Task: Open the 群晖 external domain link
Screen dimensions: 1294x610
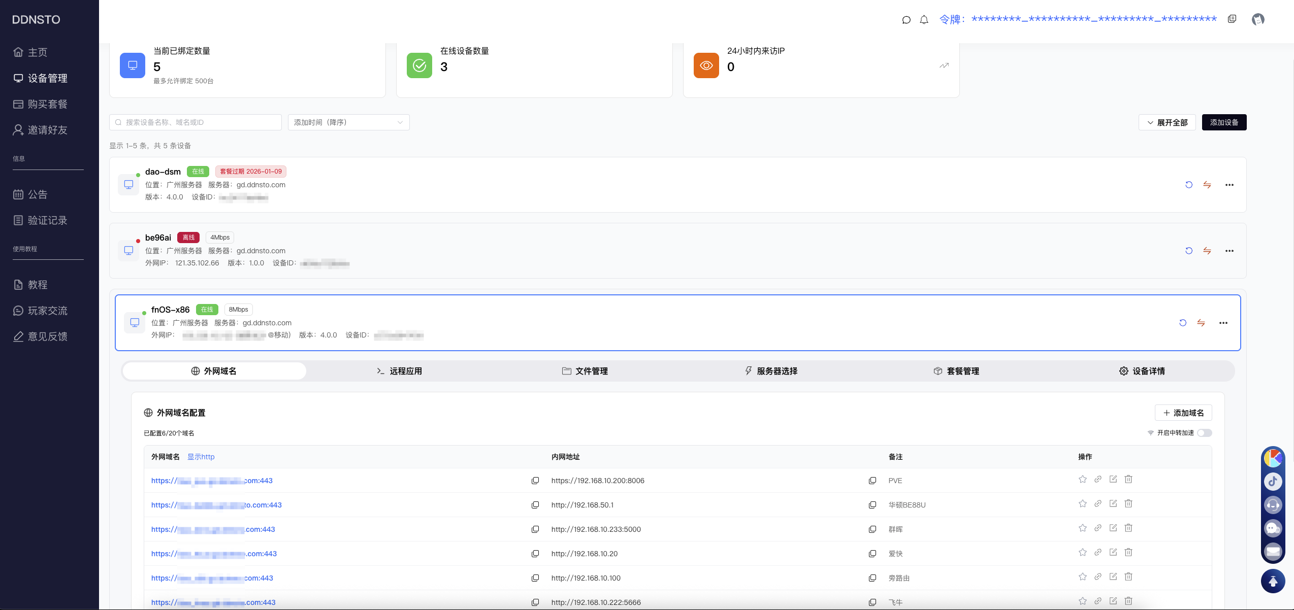Action: (213, 529)
